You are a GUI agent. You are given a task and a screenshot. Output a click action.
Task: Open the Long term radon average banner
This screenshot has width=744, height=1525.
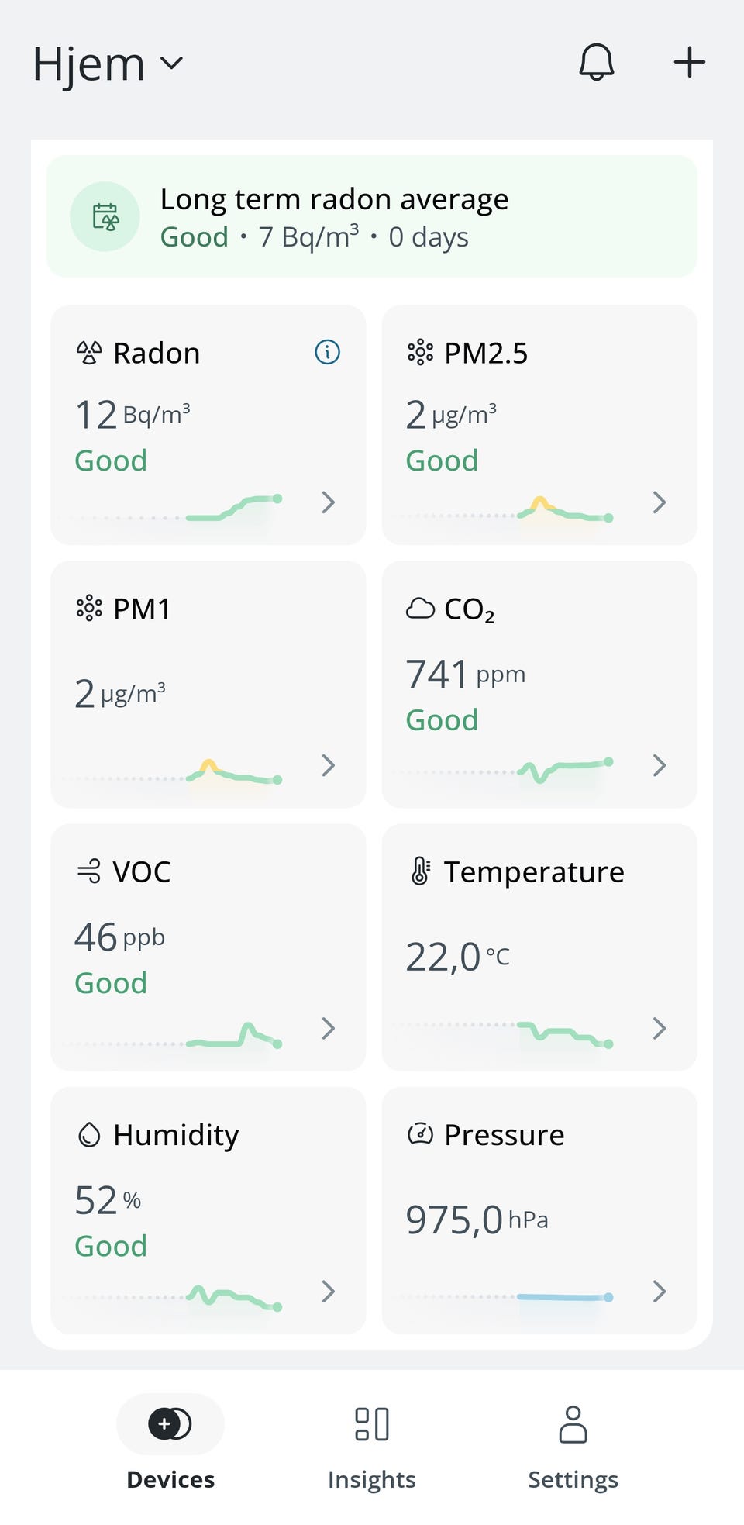tap(372, 217)
